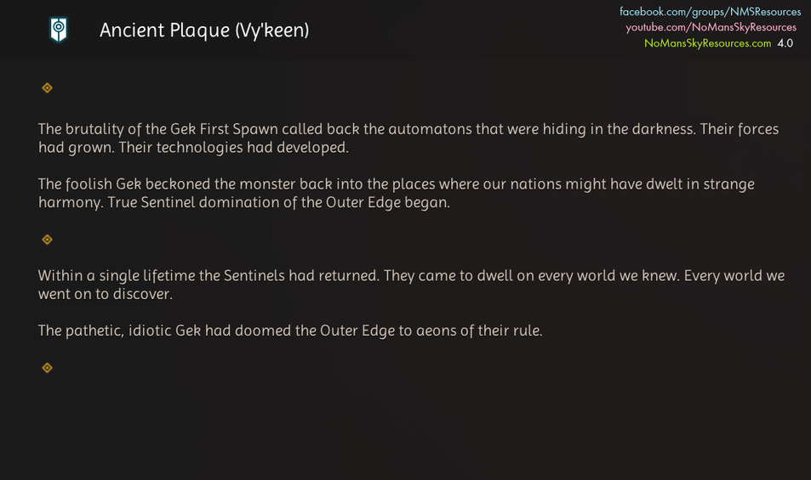The image size is (811, 480).
Task: Click the diamond marker below the final paragraph
Action: [48, 368]
